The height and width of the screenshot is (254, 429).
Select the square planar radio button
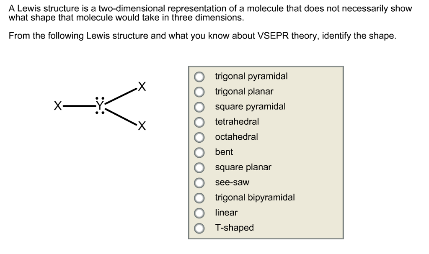click(x=199, y=167)
